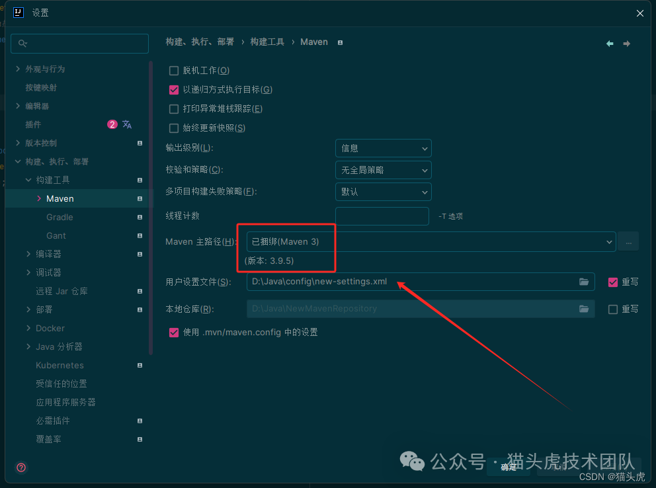The width and height of the screenshot is (656, 488).
Task: Open 多项目构建失败策略 dropdown showing 默认
Action: click(384, 192)
